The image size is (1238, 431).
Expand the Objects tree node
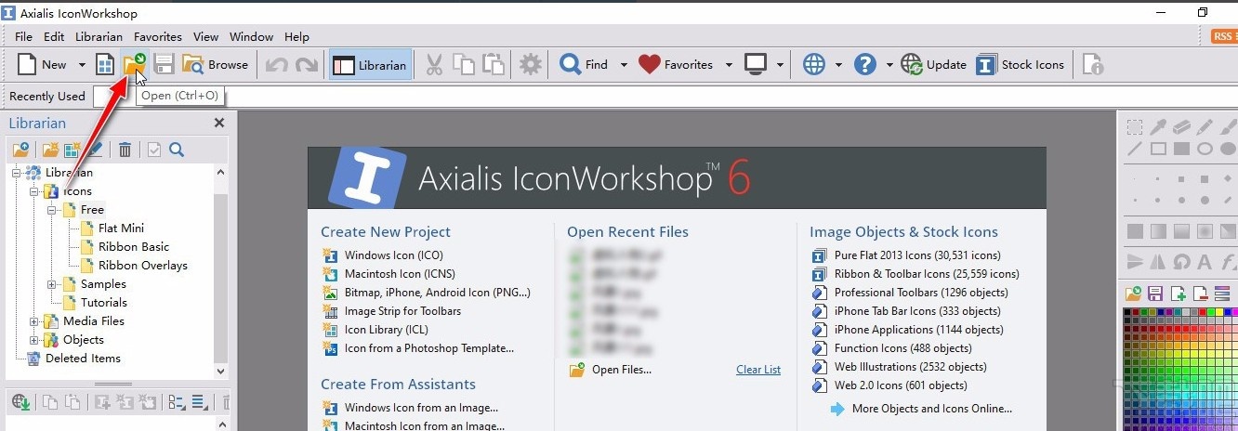35,340
